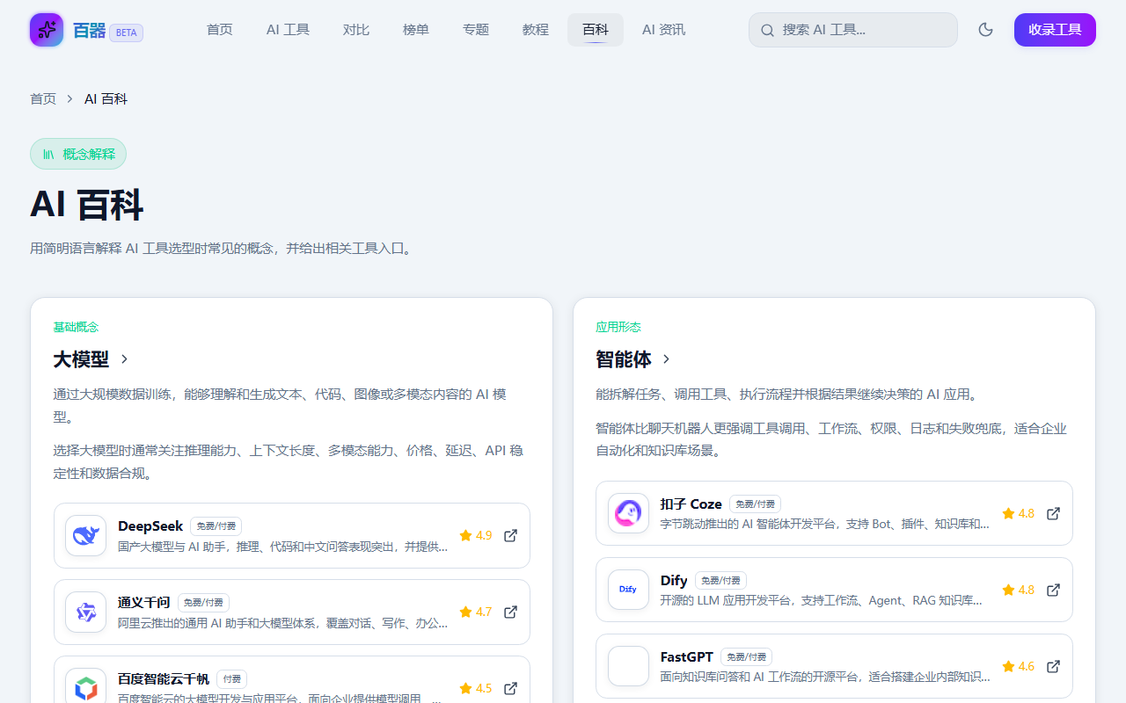Focus the 搜索 AI 工具 search field
The width and height of the screenshot is (1126, 703).
tap(853, 30)
